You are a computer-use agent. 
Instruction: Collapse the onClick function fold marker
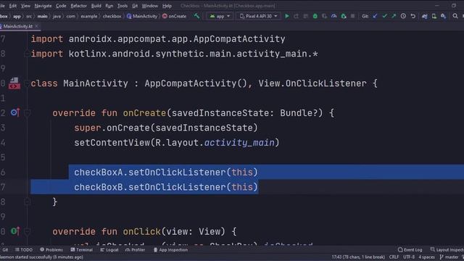pyautogui.click(x=27, y=232)
